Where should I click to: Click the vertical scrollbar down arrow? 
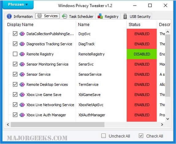point(168,119)
